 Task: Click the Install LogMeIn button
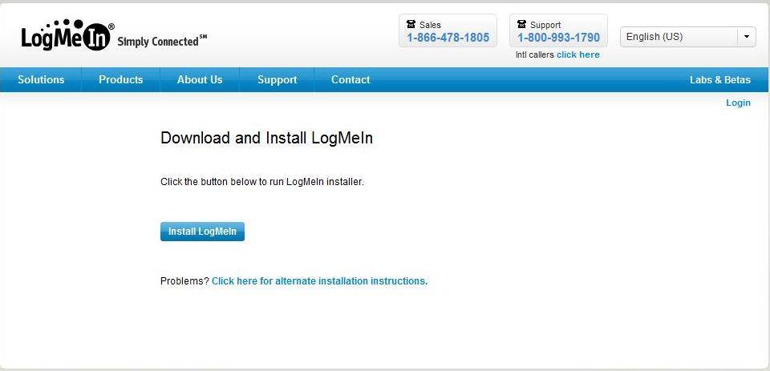point(202,232)
